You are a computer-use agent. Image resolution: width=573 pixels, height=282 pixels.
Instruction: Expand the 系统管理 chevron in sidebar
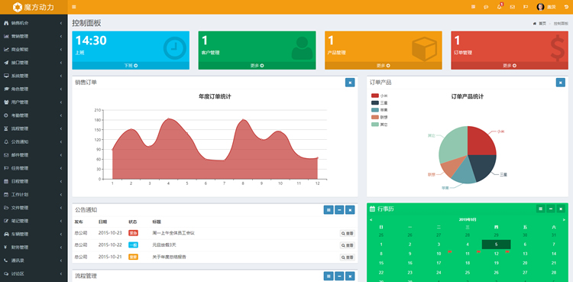(x=60, y=76)
